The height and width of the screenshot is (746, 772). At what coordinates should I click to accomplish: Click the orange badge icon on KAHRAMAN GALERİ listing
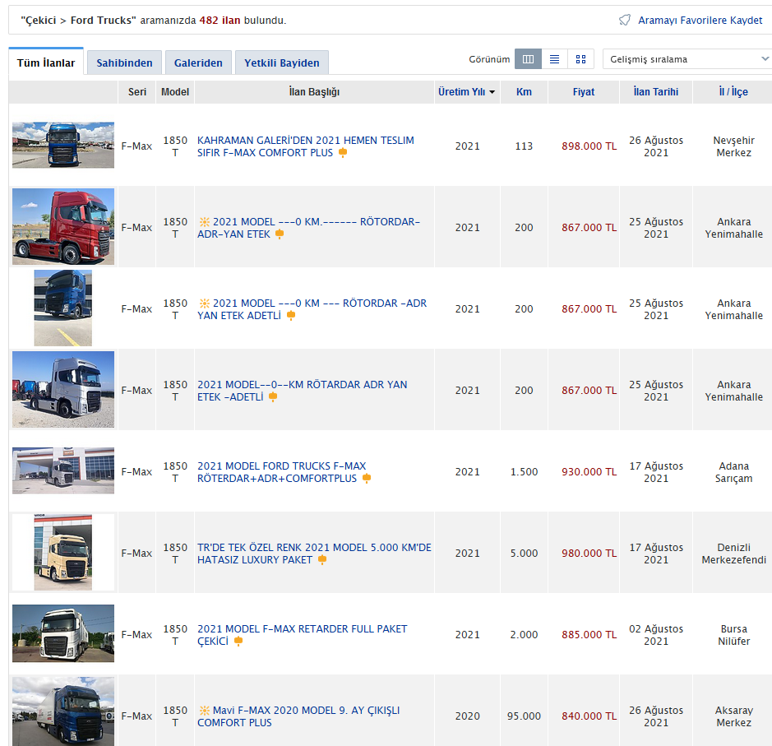click(x=343, y=153)
